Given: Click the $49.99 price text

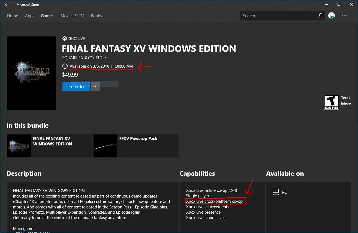Looking at the screenshot, I should click(70, 75).
